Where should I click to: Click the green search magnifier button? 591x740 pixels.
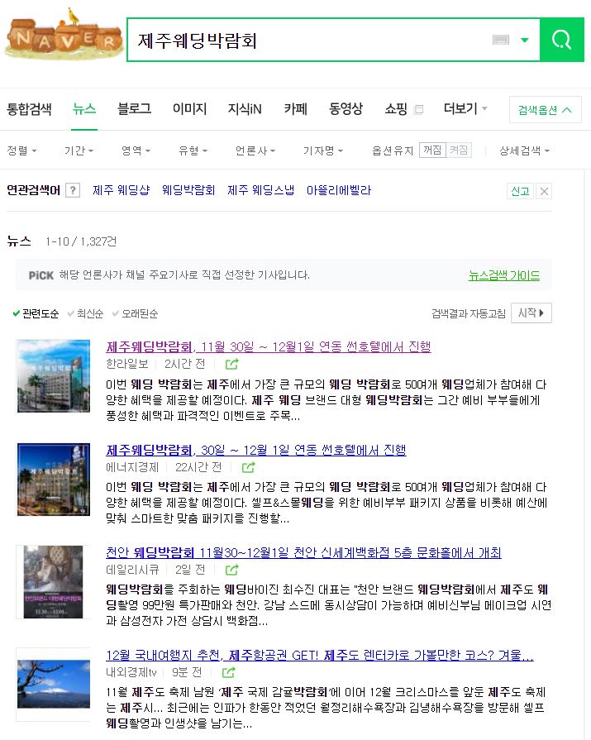pyautogui.click(x=562, y=41)
